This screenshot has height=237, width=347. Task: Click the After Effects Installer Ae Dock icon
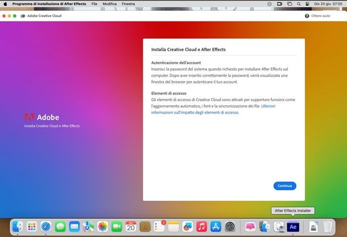pyautogui.click(x=293, y=227)
